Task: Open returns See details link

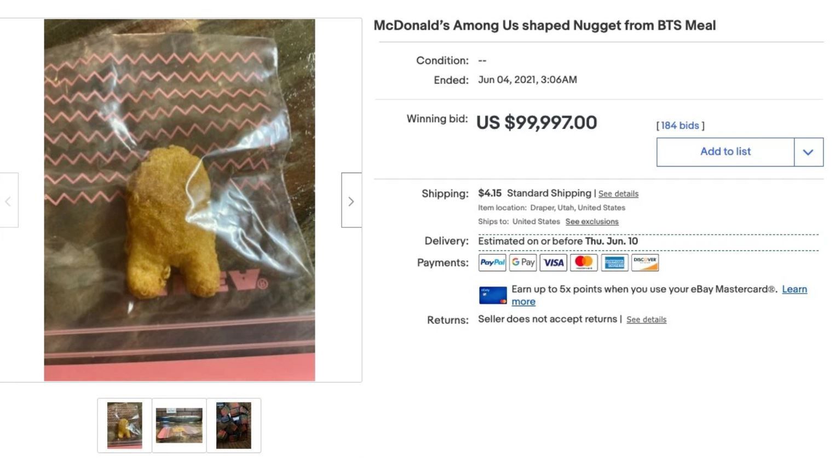Action: 646,320
